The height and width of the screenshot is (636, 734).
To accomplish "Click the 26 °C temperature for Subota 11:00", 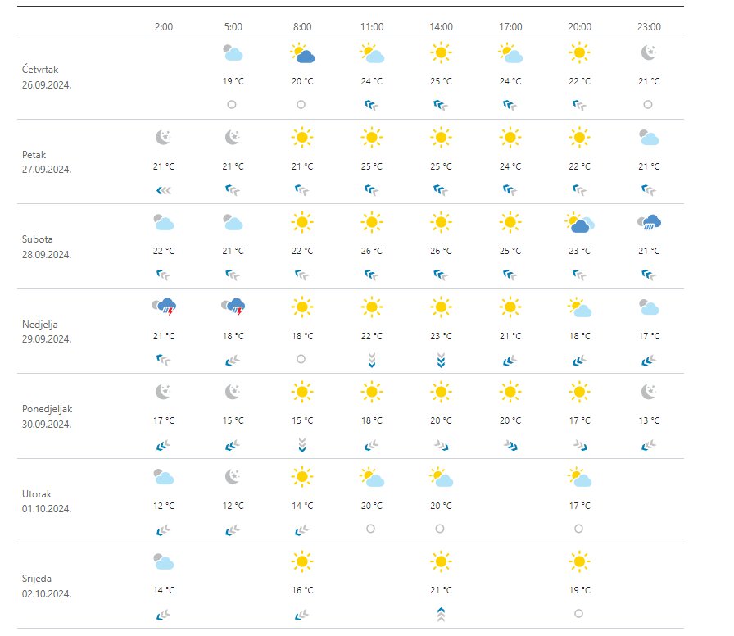I will click(x=372, y=251).
